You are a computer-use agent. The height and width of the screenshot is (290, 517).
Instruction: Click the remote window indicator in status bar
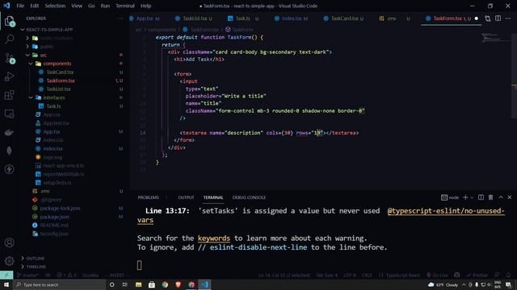(6, 275)
